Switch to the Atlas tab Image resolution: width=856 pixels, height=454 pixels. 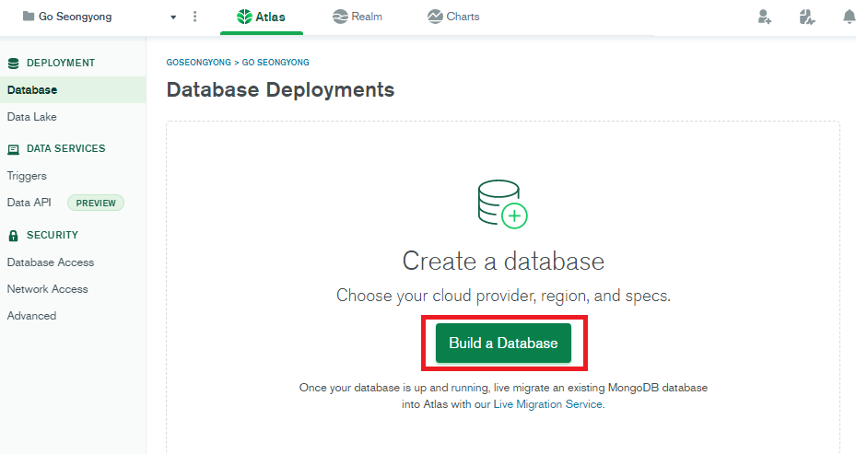pos(262,17)
